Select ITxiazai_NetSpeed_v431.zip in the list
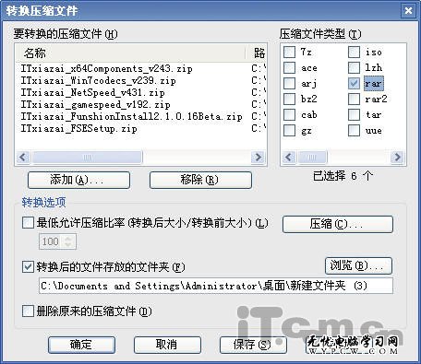 point(92,92)
